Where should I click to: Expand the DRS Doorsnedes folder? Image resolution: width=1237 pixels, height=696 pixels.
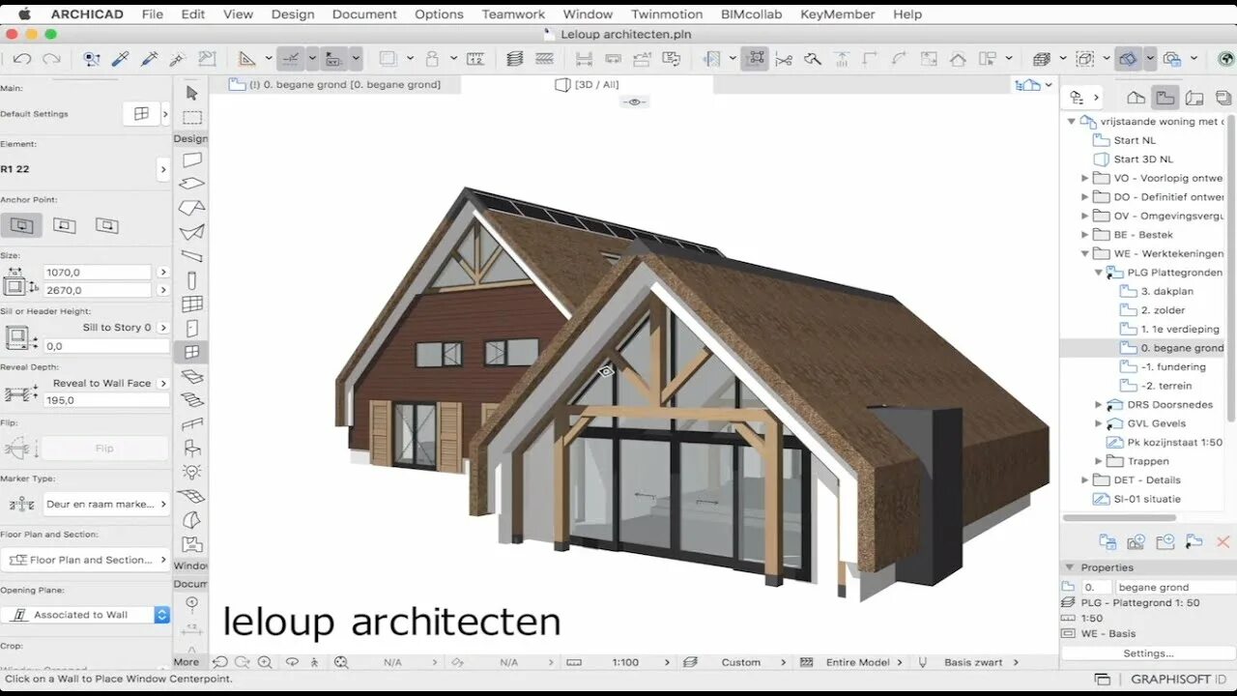1099,405
